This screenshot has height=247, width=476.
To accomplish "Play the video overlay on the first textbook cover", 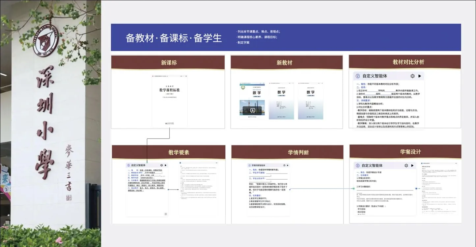I will click(x=253, y=111).
